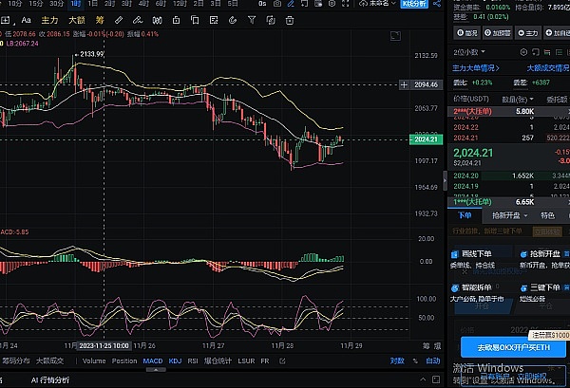Switch to the 特色 tab

click(546, 216)
